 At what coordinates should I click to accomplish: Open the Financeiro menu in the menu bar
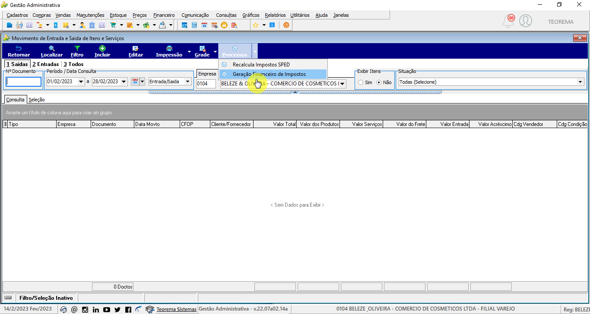[164, 15]
